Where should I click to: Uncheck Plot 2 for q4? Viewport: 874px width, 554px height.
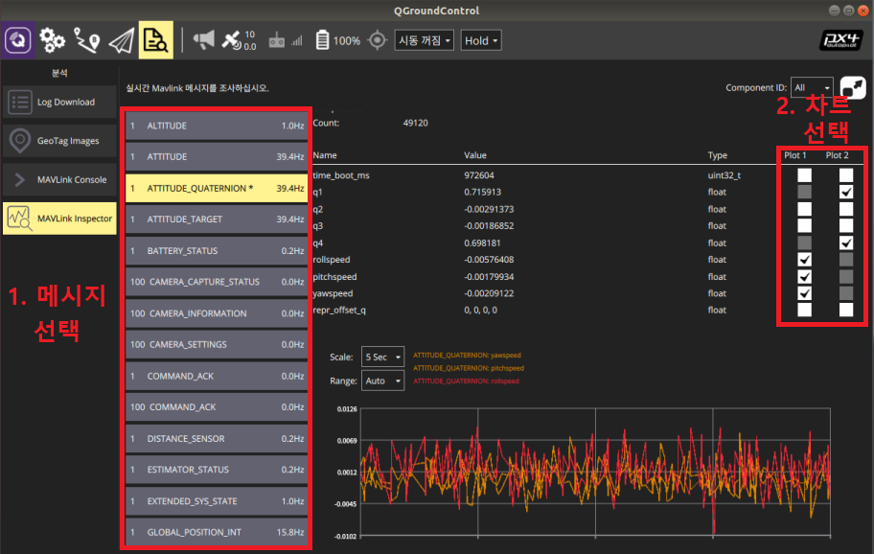click(846, 243)
